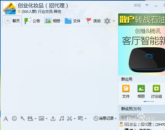The image size is (165, 130).
Task: Select the first group apps page indicator
Action: (145, 101)
